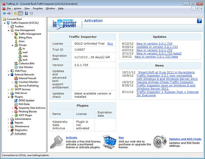Open the Action menu
Screen dimensions: 205x159
(18, 8)
